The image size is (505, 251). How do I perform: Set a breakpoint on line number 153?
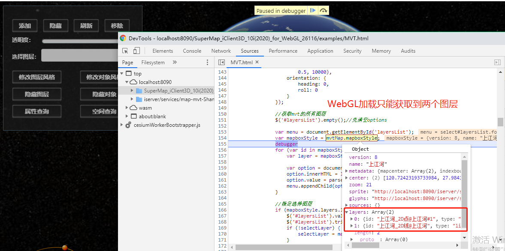pos(222,132)
